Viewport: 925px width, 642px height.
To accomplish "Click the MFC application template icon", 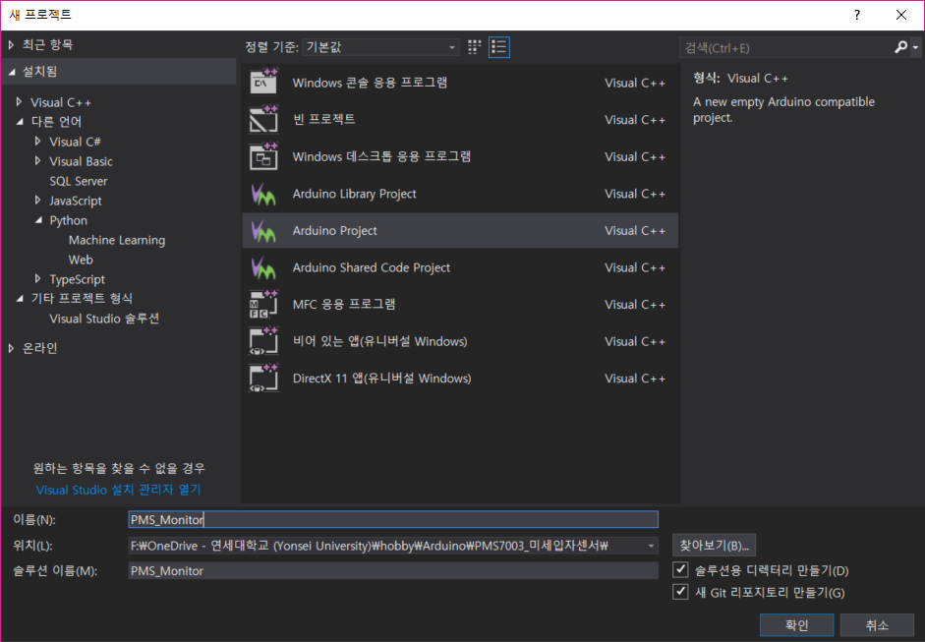I will (263, 305).
